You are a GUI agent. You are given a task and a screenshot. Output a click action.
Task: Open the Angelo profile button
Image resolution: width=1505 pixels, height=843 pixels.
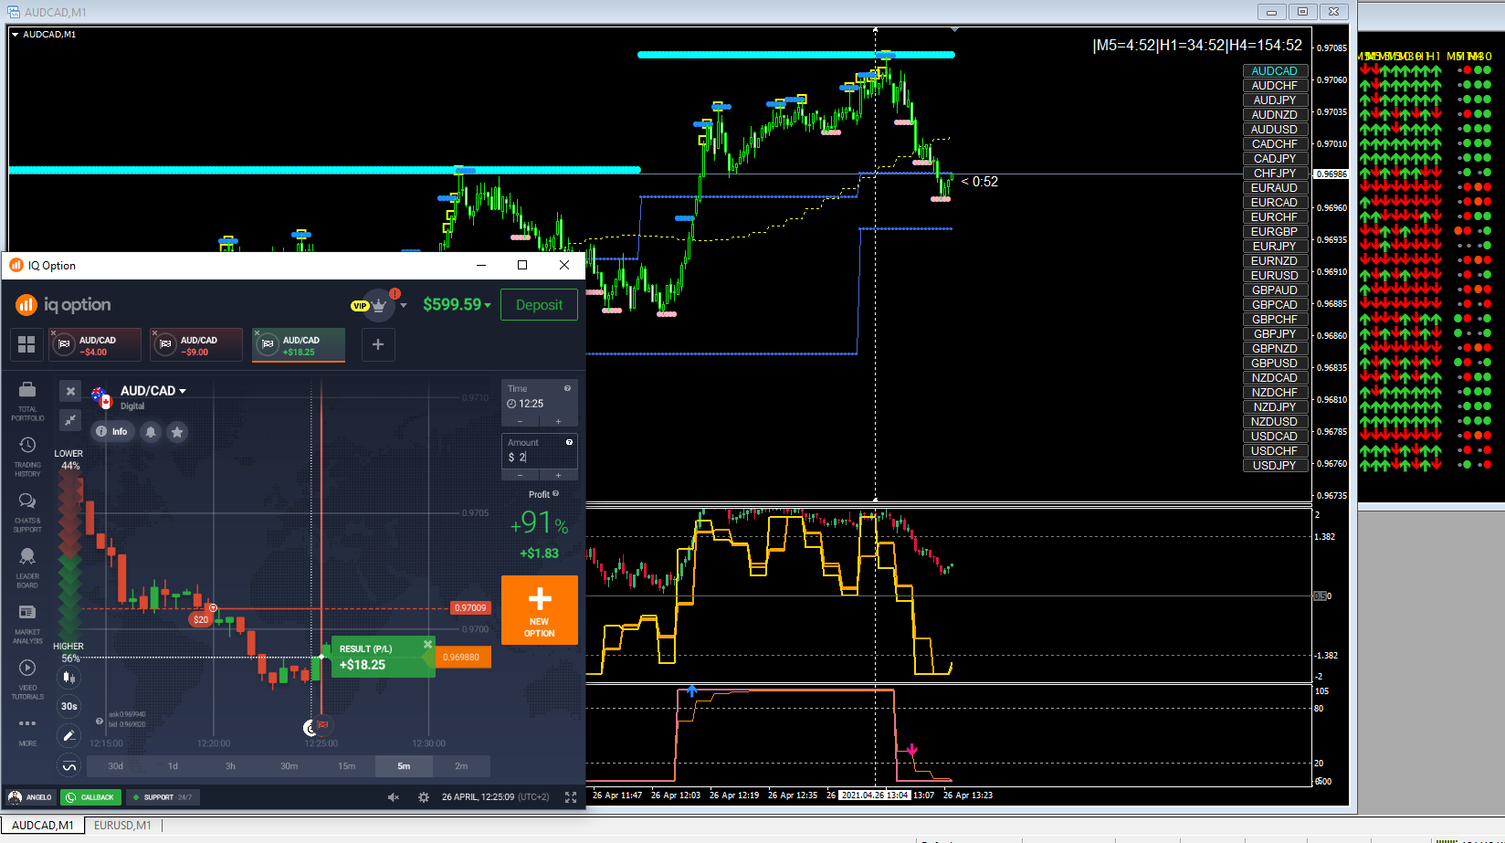pyautogui.click(x=30, y=797)
